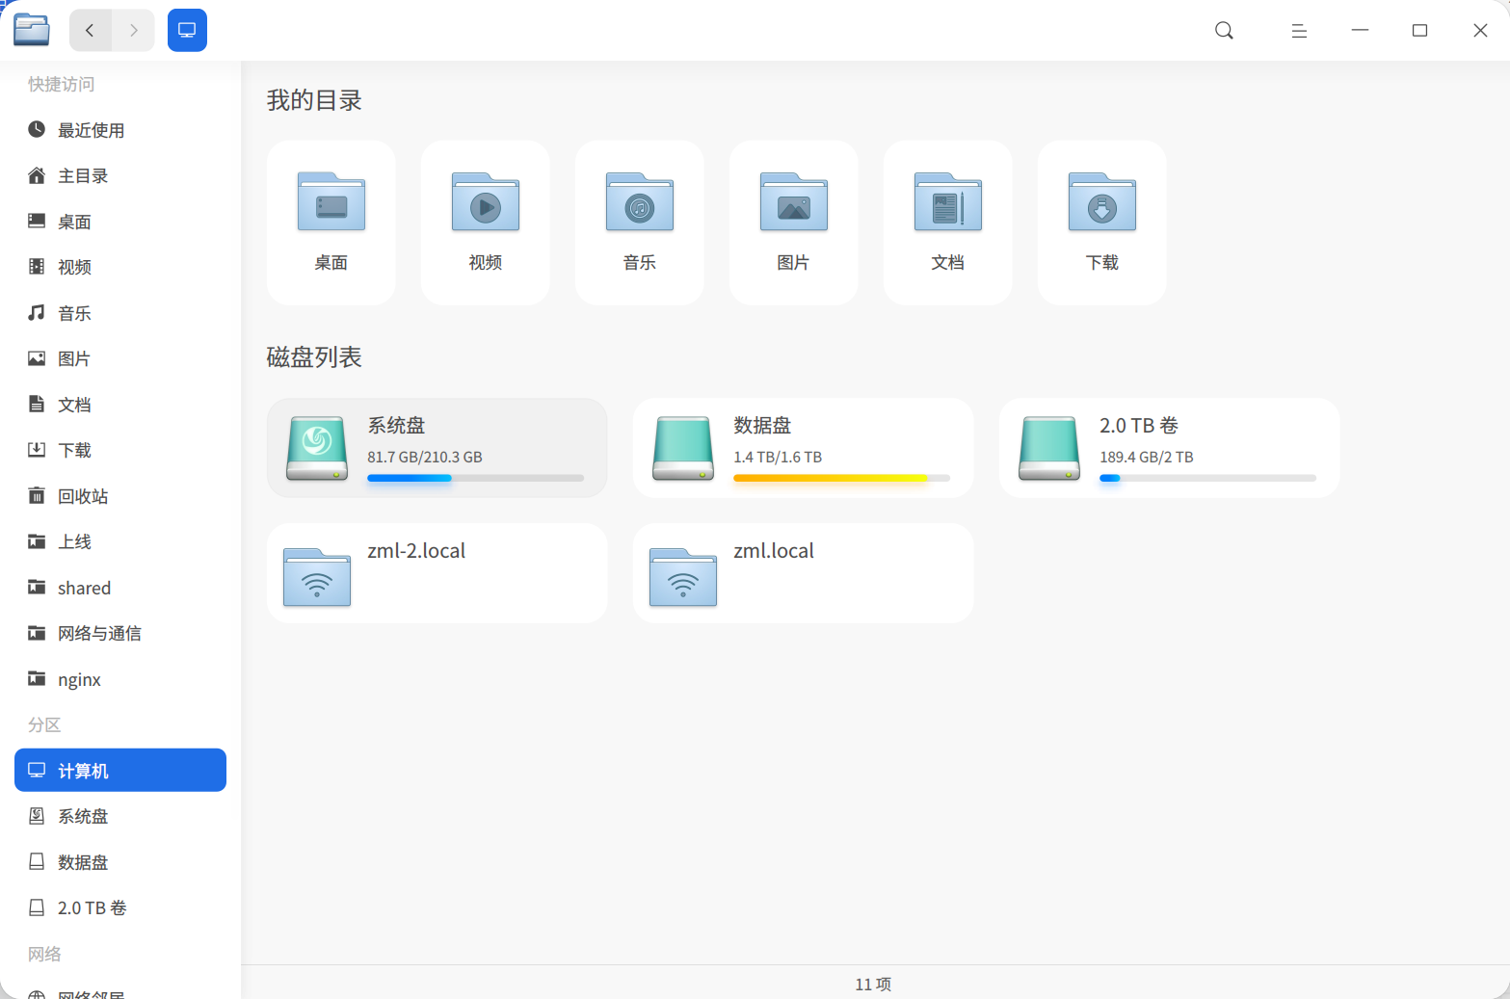
Task: Select the nginx bookmark in sidebar
Action: tap(79, 679)
